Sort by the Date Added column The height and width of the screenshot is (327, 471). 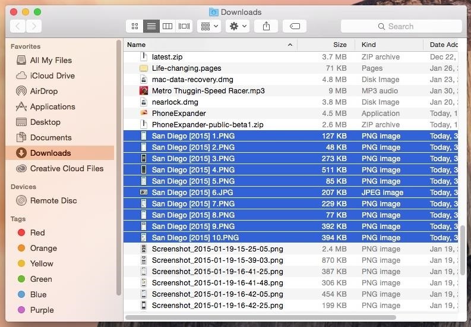(x=441, y=45)
